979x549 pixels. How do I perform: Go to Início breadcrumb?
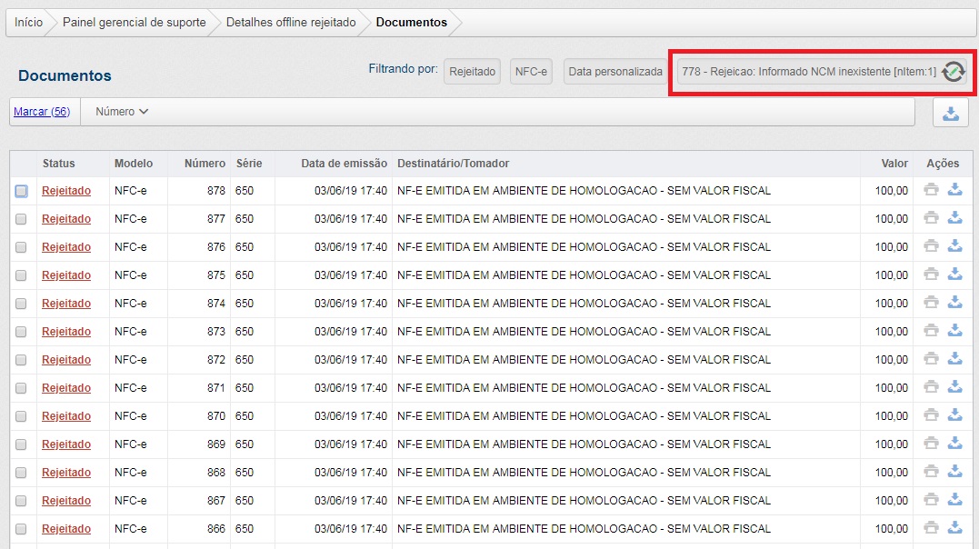point(28,23)
